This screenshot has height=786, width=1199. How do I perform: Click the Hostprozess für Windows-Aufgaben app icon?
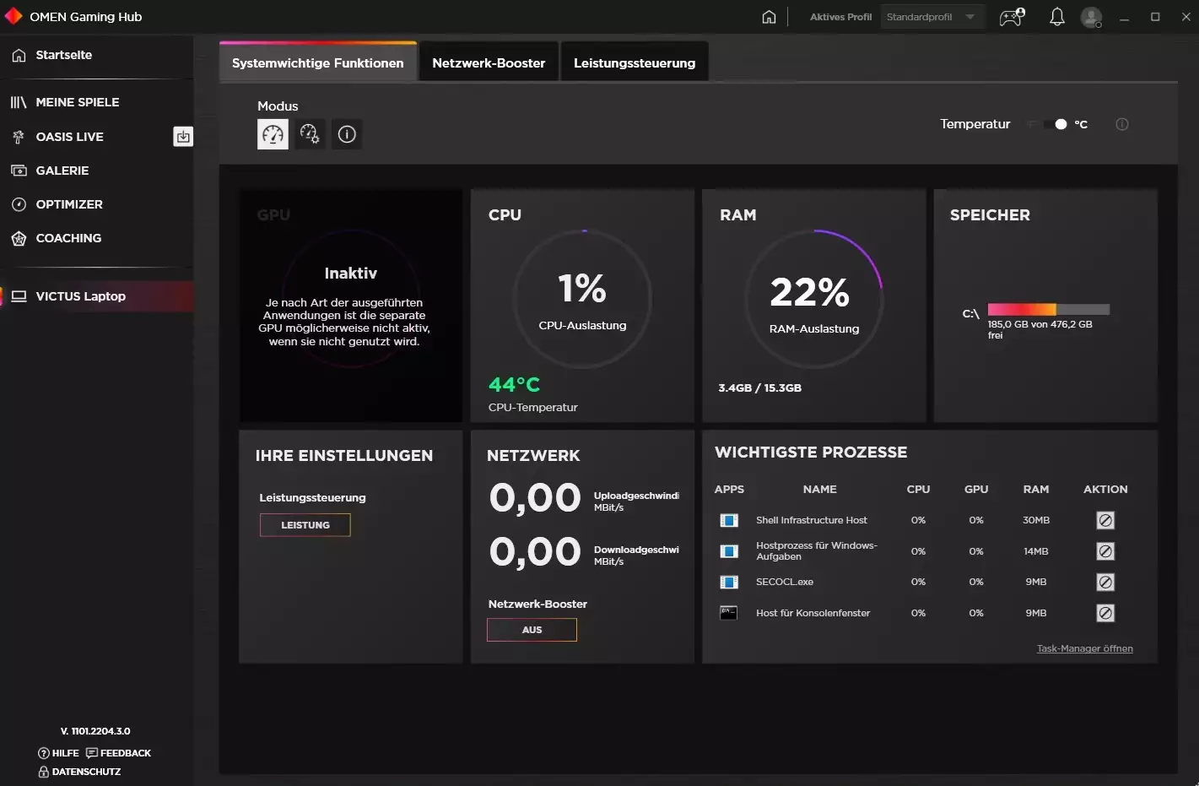tap(729, 551)
